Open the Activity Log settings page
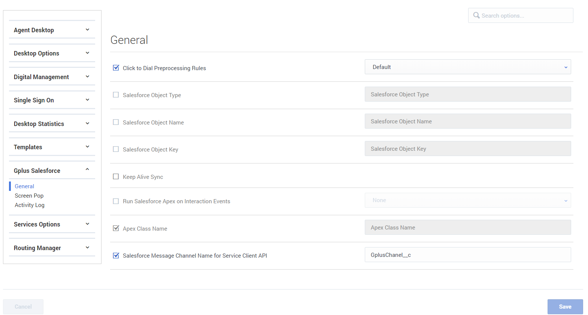The image size is (588, 315). point(30,205)
